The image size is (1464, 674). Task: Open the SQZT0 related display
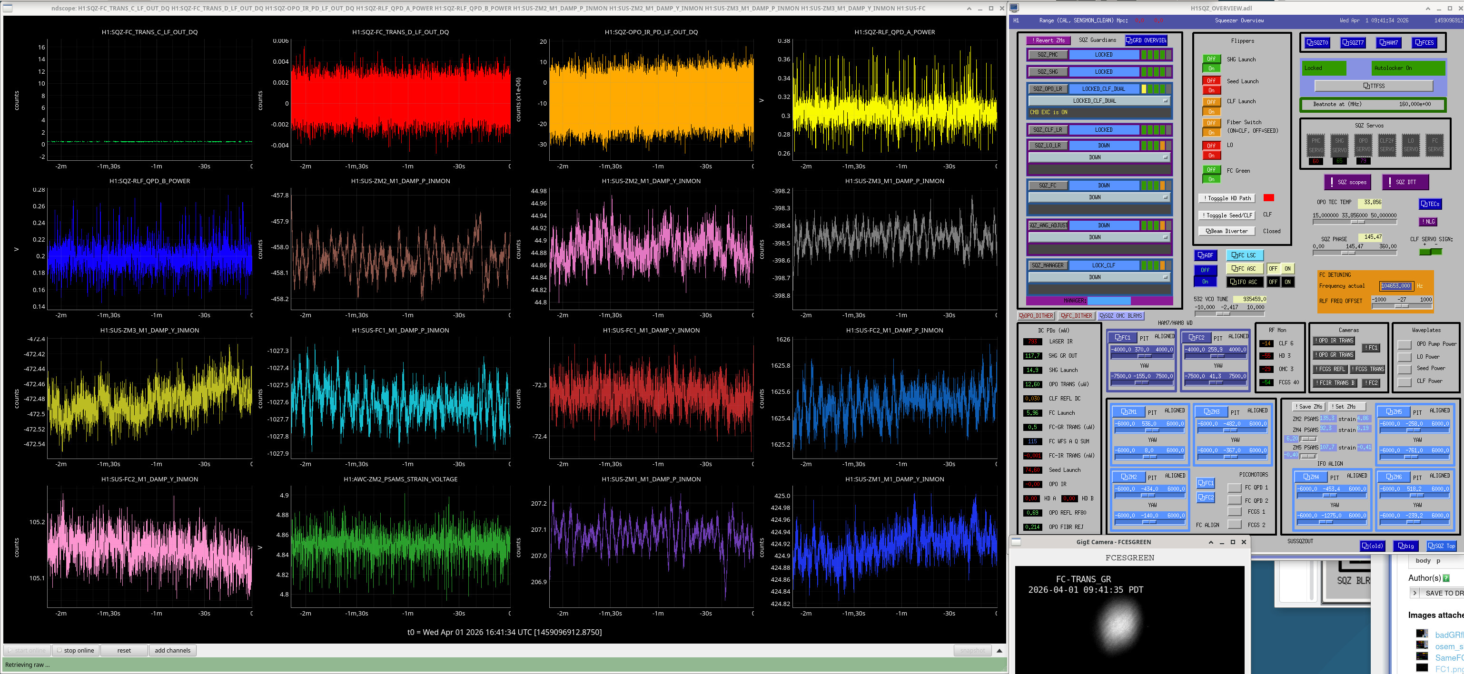[x=1317, y=43]
